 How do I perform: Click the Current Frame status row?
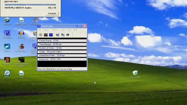point(62,41)
